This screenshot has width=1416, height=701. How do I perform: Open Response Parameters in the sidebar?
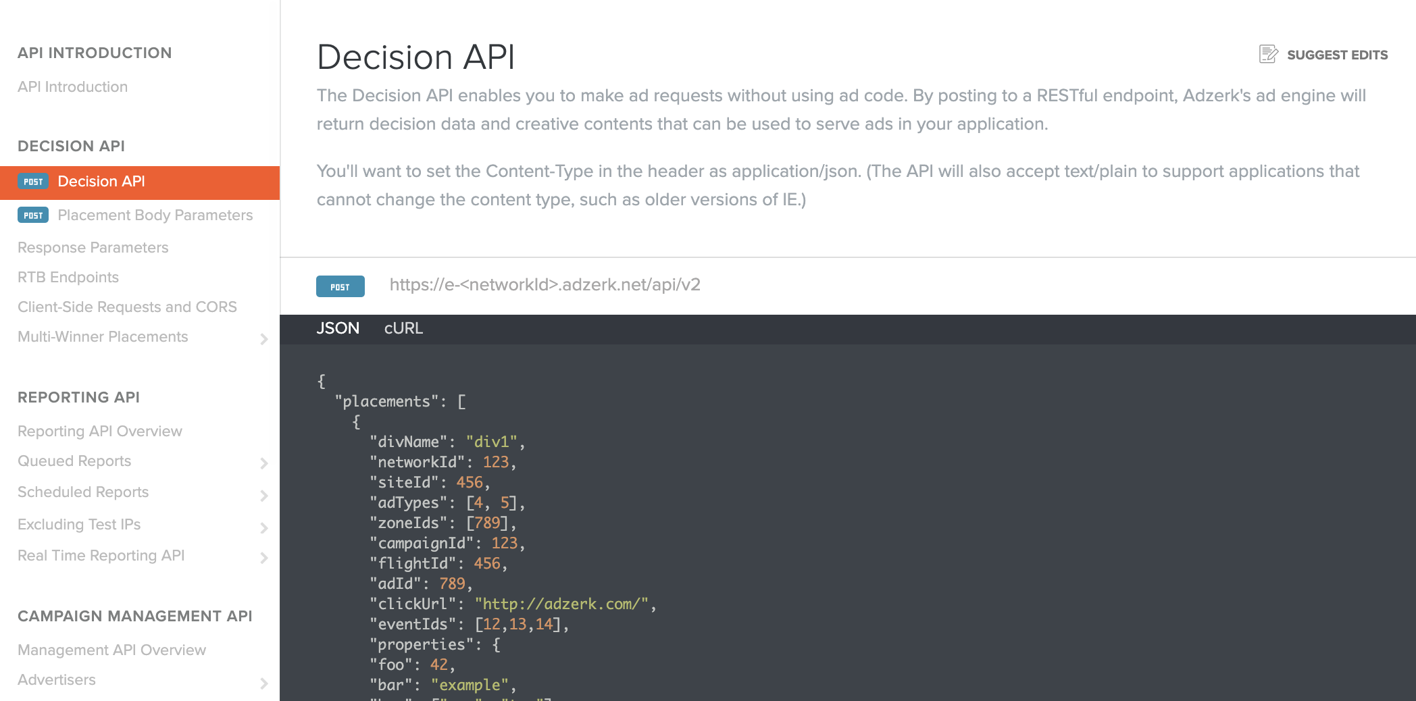point(93,248)
